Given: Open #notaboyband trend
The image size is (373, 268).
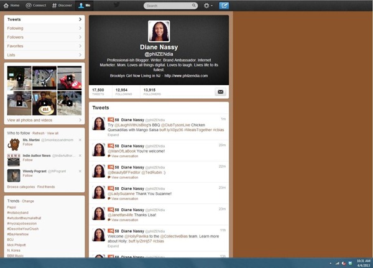Looking at the screenshot, I should click(17, 213).
